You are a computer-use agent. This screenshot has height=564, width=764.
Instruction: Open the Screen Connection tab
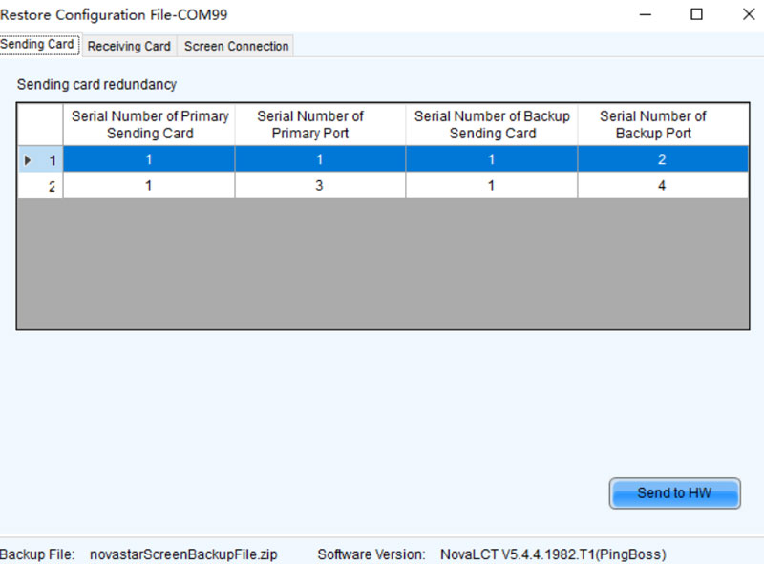236,46
